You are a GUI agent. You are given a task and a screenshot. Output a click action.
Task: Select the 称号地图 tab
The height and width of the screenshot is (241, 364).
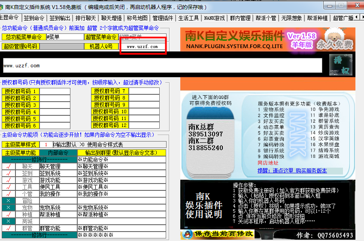pyautogui.click(x=137, y=18)
